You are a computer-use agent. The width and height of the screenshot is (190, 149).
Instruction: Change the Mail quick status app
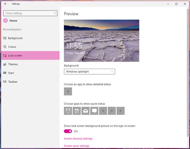point(85,111)
